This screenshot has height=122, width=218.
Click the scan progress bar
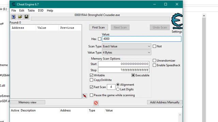pos(100,19)
